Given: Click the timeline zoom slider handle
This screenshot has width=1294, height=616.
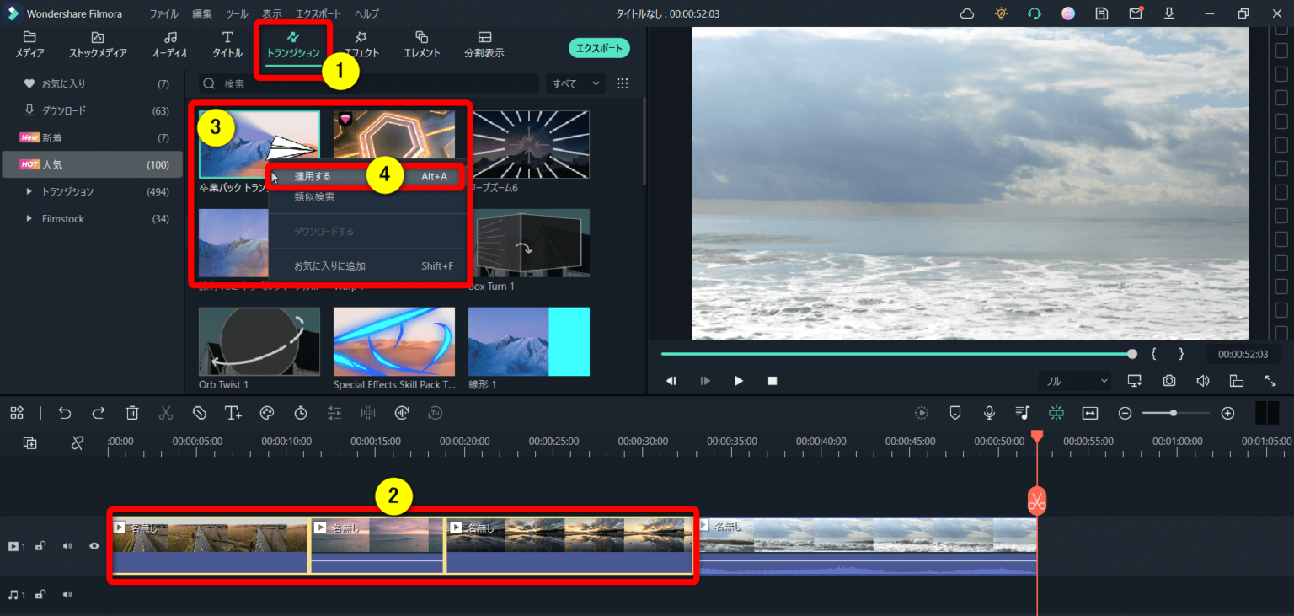Looking at the screenshot, I should tap(1173, 413).
